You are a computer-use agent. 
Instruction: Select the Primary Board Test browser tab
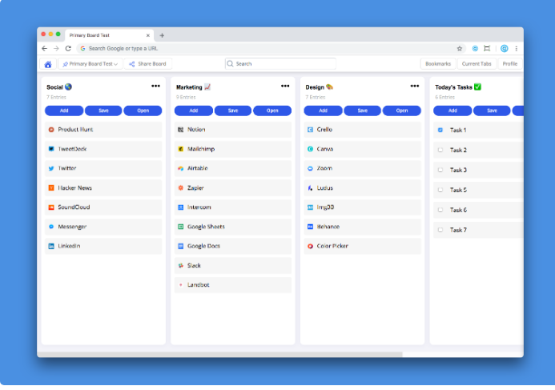click(110, 35)
